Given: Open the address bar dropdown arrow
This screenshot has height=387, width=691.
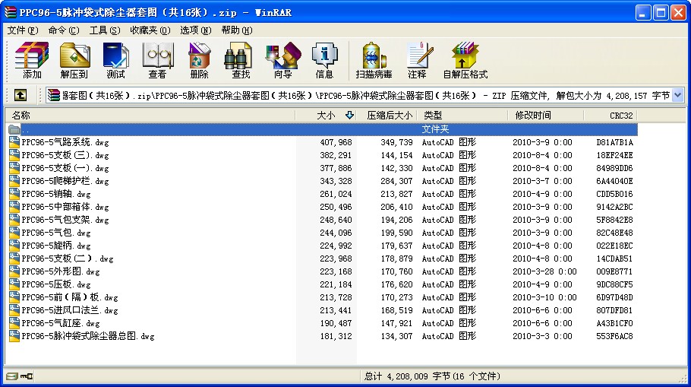Looking at the screenshot, I should coord(678,95).
